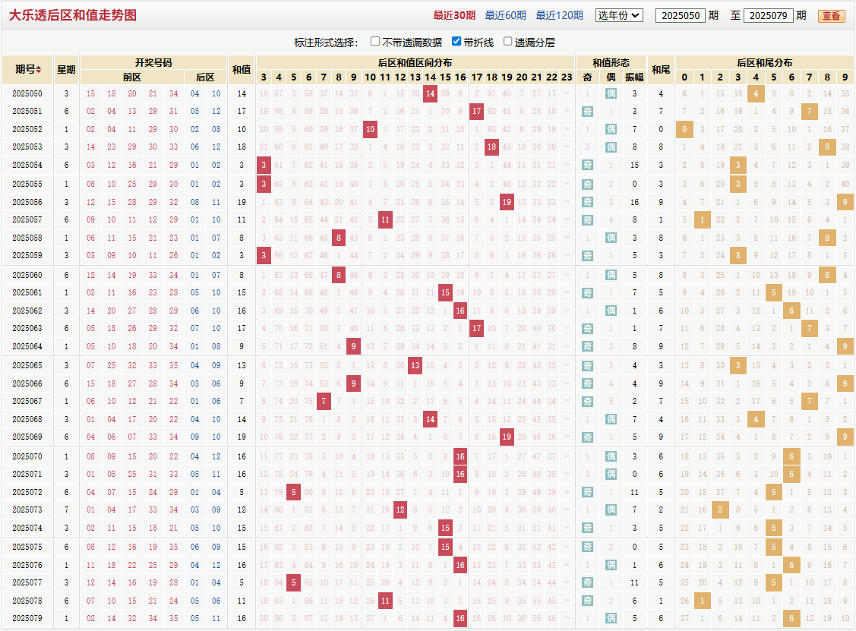The image size is (856, 631).
Task: Click the issue number 2025055 in the table
Action: tap(27, 184)
